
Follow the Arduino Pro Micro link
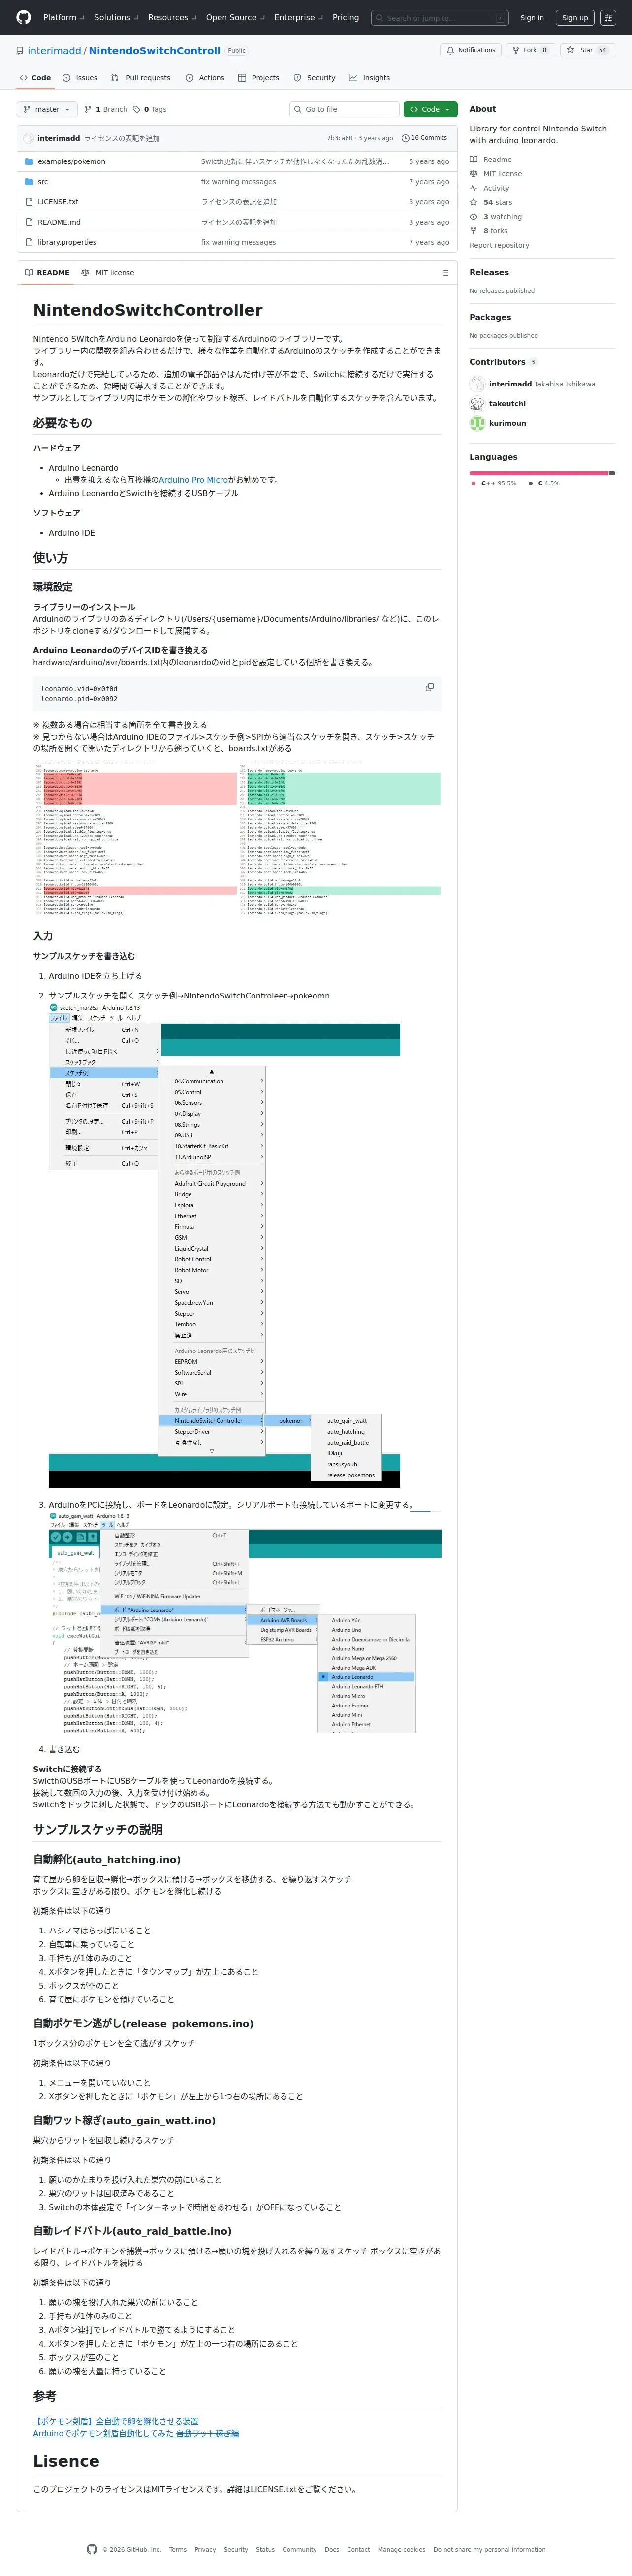193,480
